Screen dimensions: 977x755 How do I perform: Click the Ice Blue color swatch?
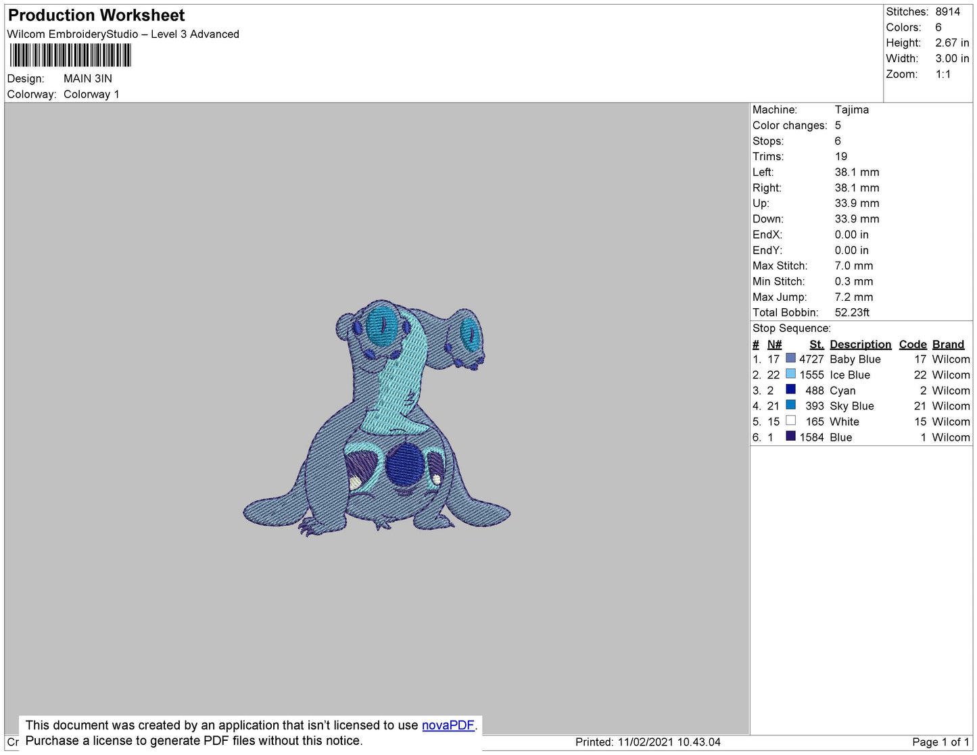click(x=790, y=374)
